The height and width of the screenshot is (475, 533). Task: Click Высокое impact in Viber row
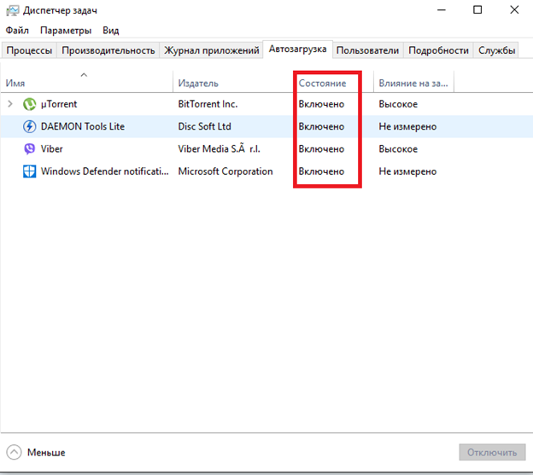tap(398, 149)
